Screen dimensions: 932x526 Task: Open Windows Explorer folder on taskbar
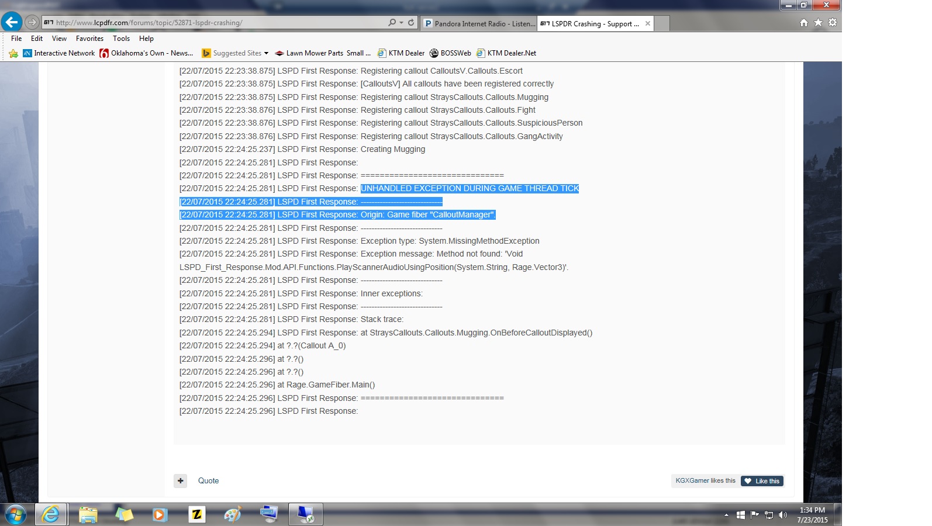[88, 514]
